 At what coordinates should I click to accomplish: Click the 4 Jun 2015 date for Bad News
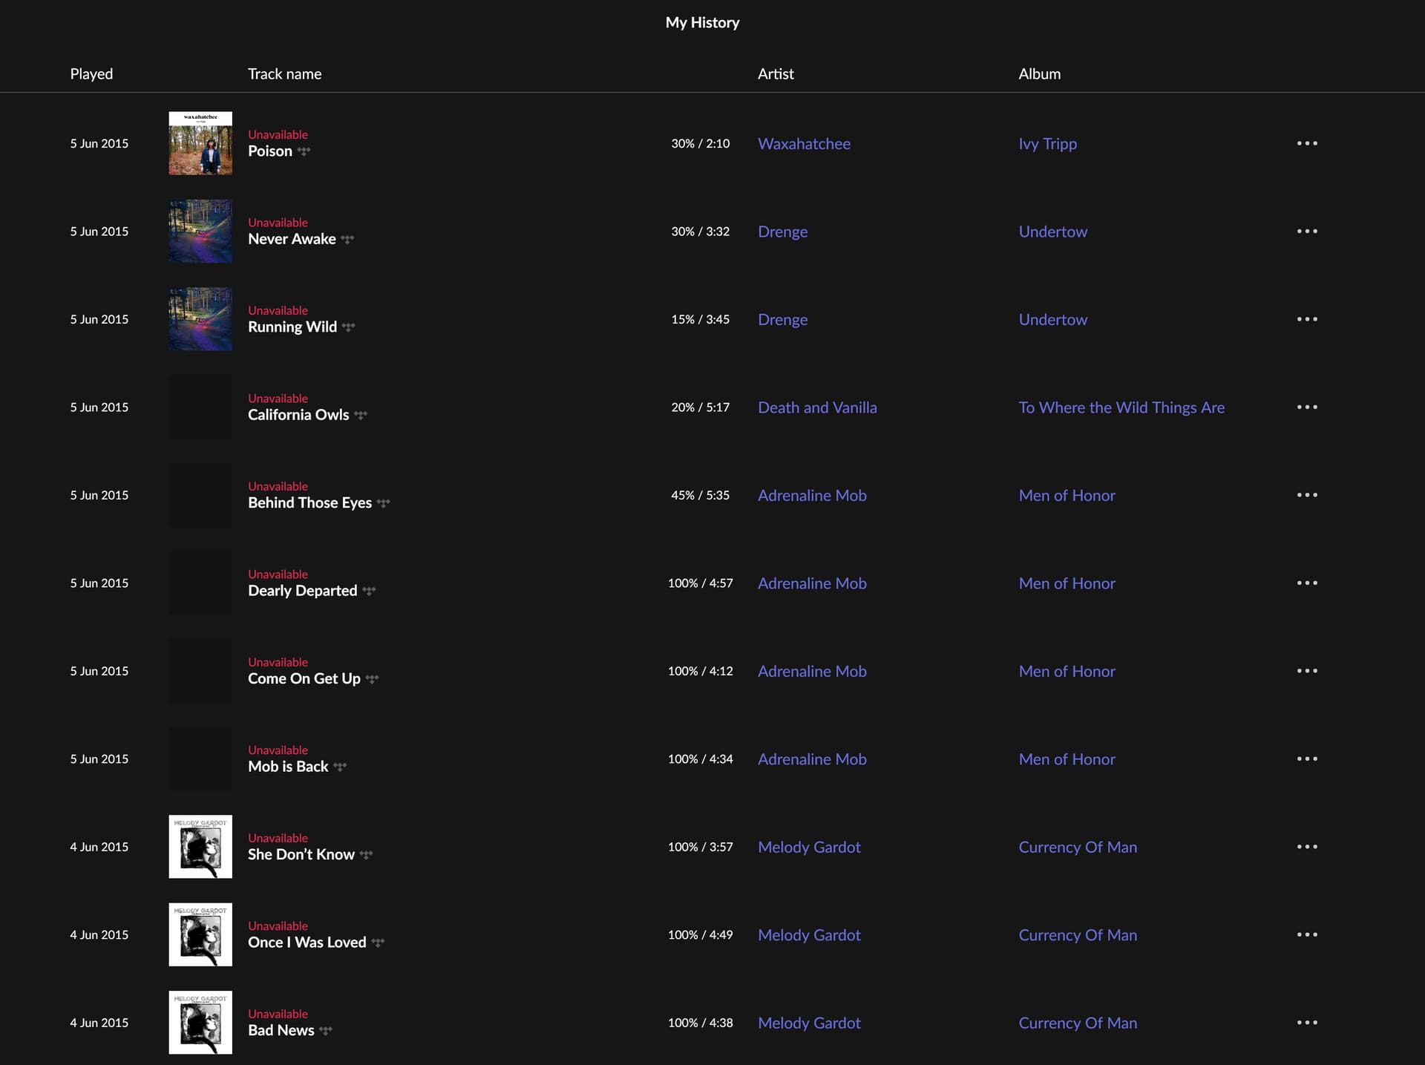pos(99,1023)
